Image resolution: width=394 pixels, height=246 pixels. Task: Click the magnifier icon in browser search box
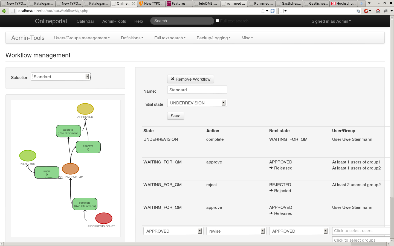(358, 11)
